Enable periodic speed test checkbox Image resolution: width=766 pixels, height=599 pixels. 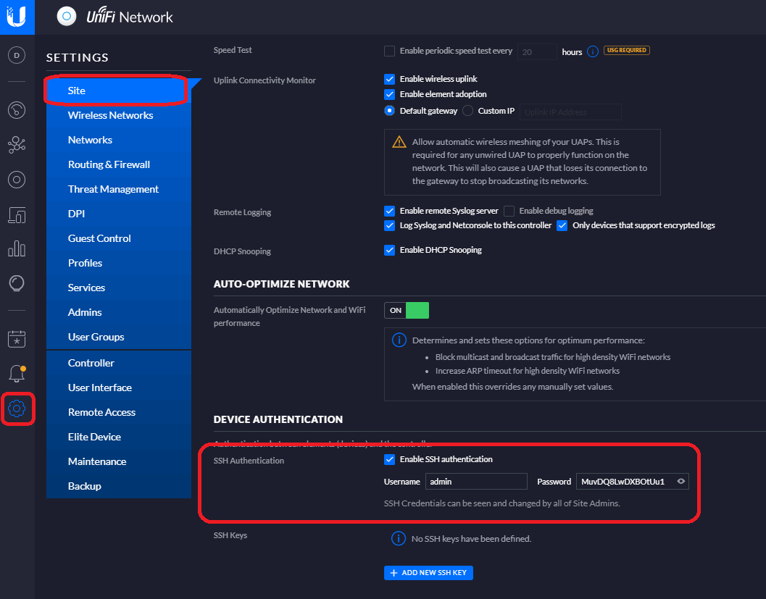pos(389,51)
